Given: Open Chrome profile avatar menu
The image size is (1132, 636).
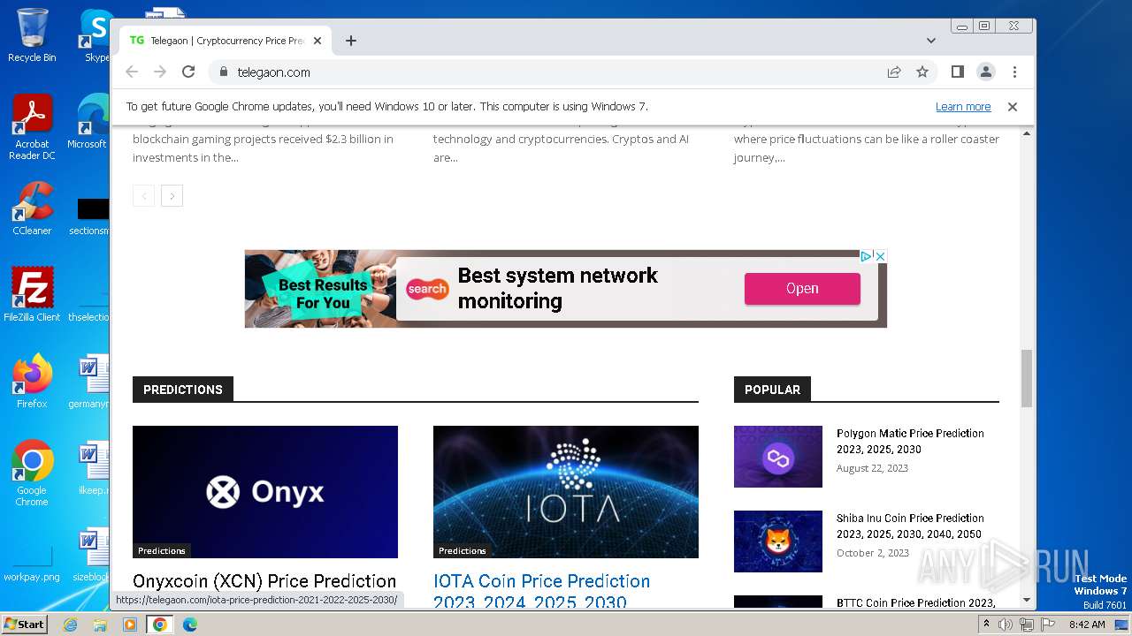Looking at the screenshot, I should [986, 72].
